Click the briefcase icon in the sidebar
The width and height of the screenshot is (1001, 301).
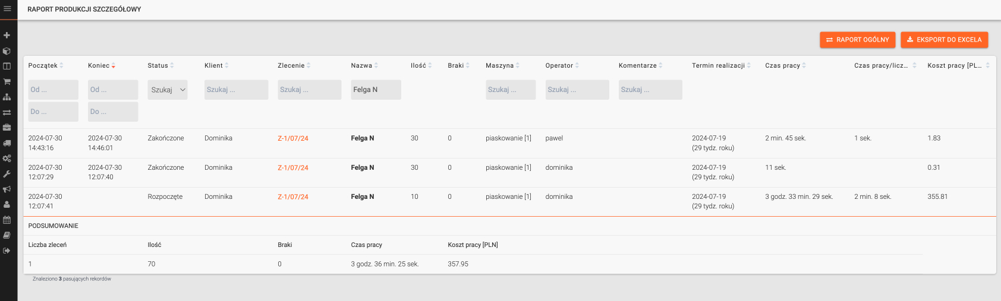pyautogui.click(x=7, y=128)
